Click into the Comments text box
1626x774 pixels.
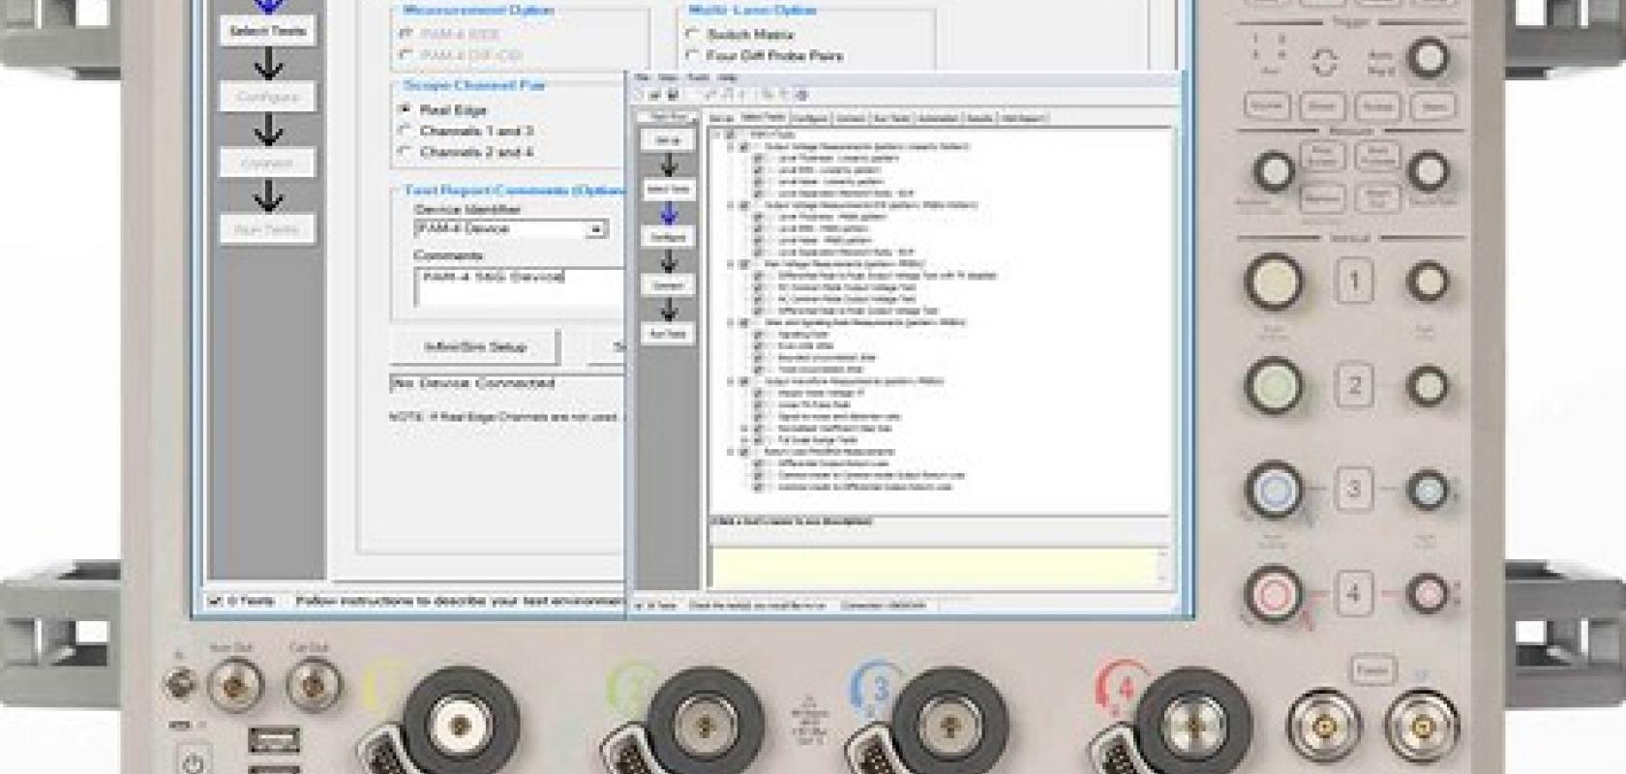click(518, 287)
